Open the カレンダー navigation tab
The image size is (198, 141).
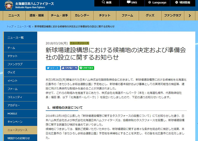pyautogui.click(x=82, y=15)
